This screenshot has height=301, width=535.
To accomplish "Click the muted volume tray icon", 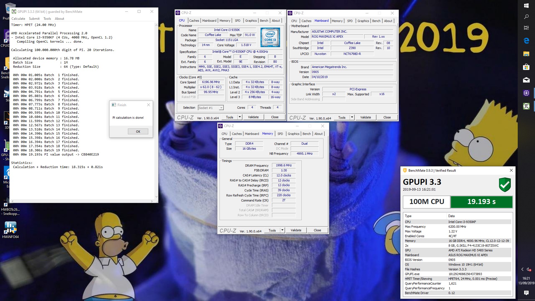I will (x=529, y=269).
